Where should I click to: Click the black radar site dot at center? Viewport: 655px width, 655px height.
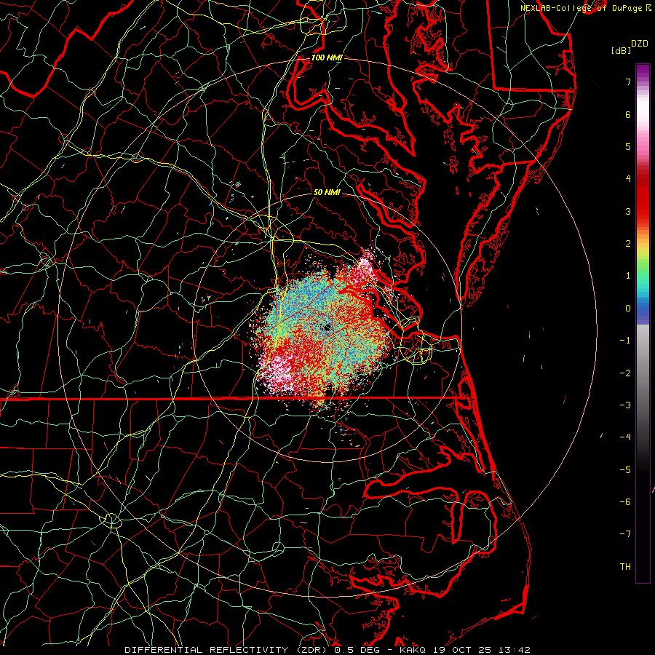click(x=327, y=327)
